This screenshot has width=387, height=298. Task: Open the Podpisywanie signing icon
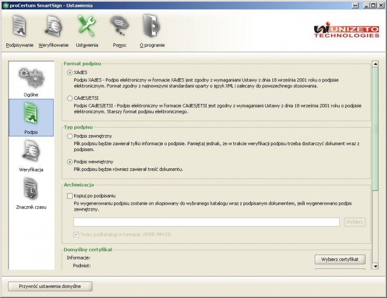tap(19, 26)
